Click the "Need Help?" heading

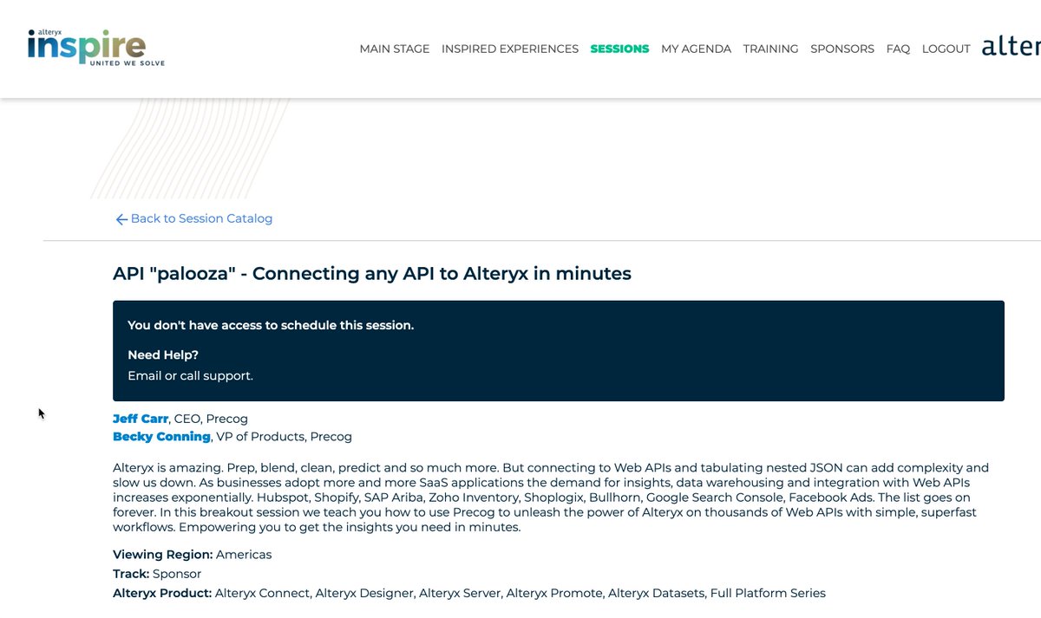coord(163,355)
